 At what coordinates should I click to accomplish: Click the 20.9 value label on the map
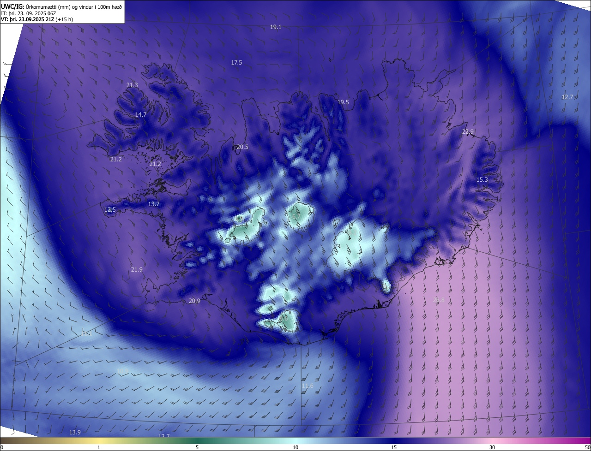[x=194, y=301]
